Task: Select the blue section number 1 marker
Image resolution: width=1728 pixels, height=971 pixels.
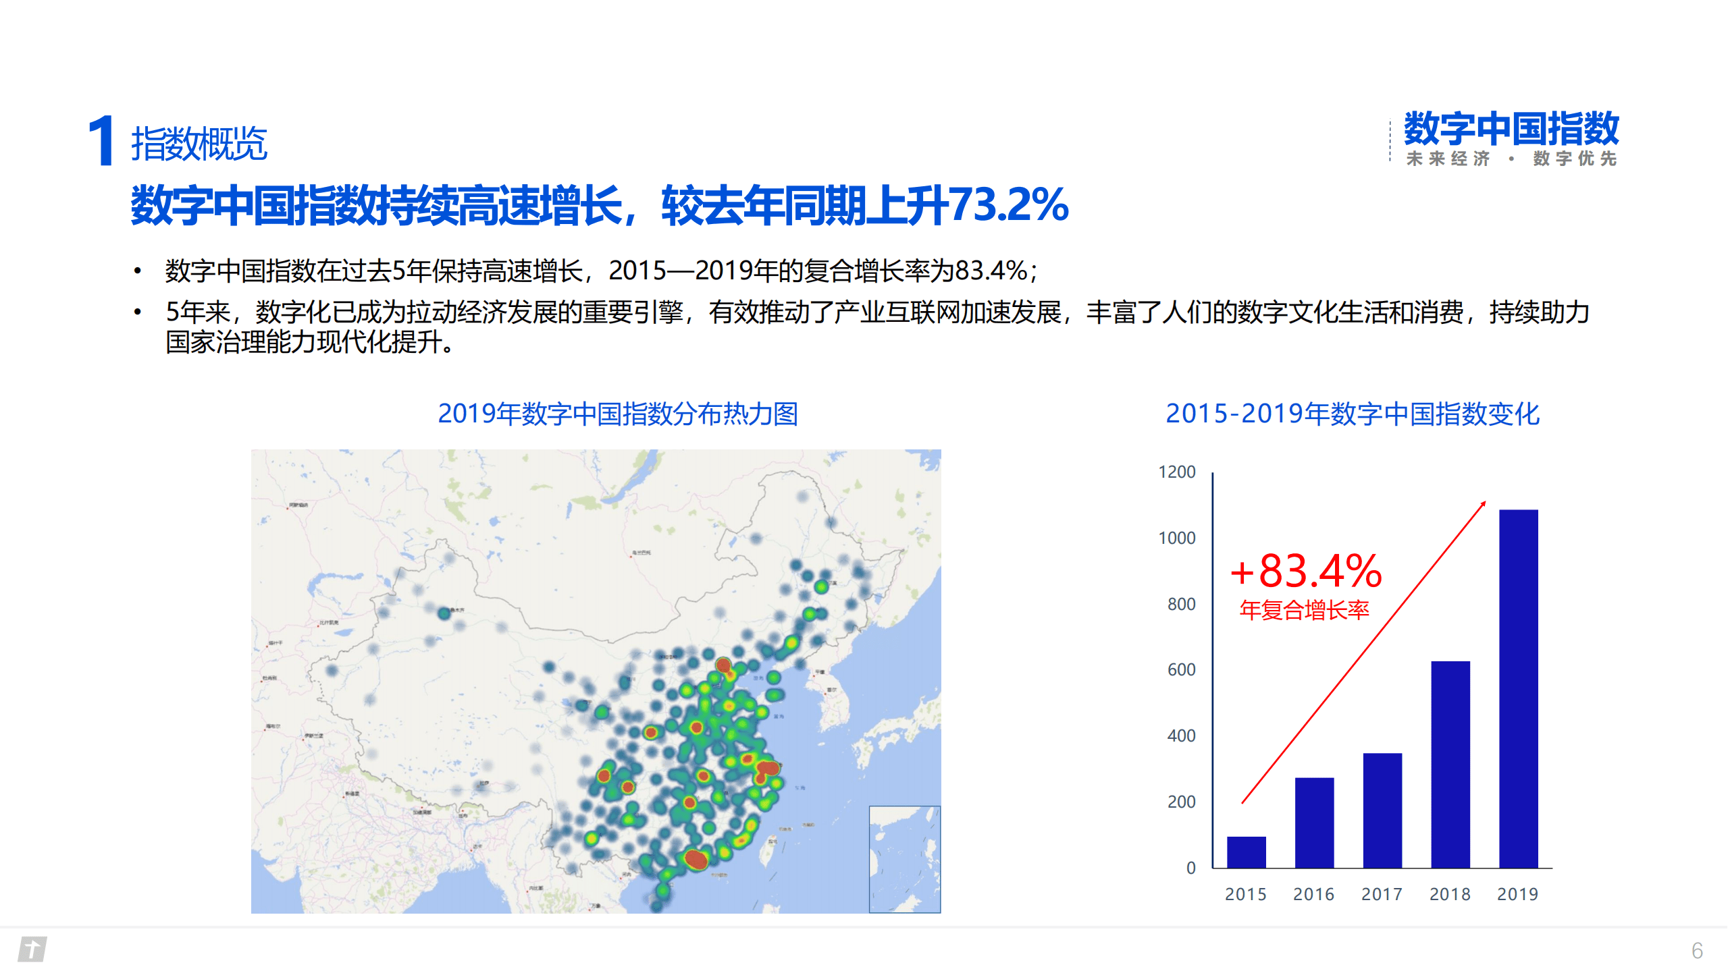Action: click(x=101, y=138)
